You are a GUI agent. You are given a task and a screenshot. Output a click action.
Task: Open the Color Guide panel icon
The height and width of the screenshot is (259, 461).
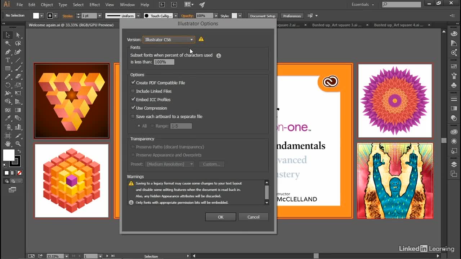click(454, 43)
